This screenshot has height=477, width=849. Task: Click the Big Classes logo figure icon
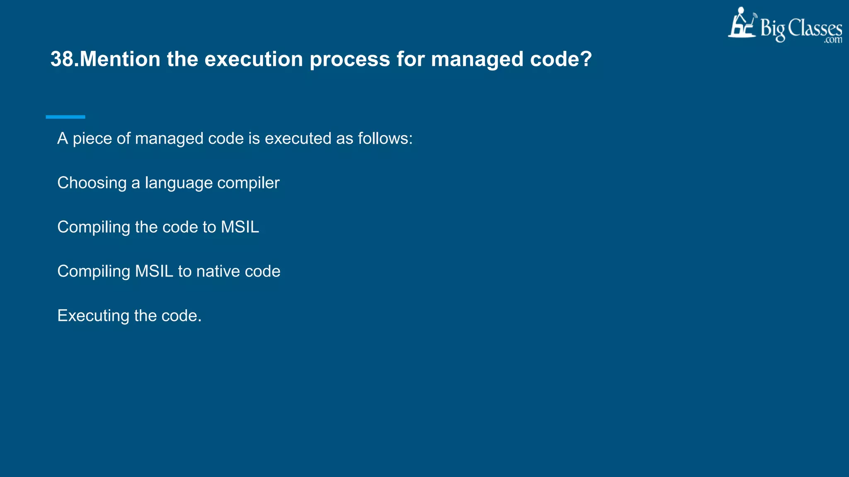pos(743,22)
